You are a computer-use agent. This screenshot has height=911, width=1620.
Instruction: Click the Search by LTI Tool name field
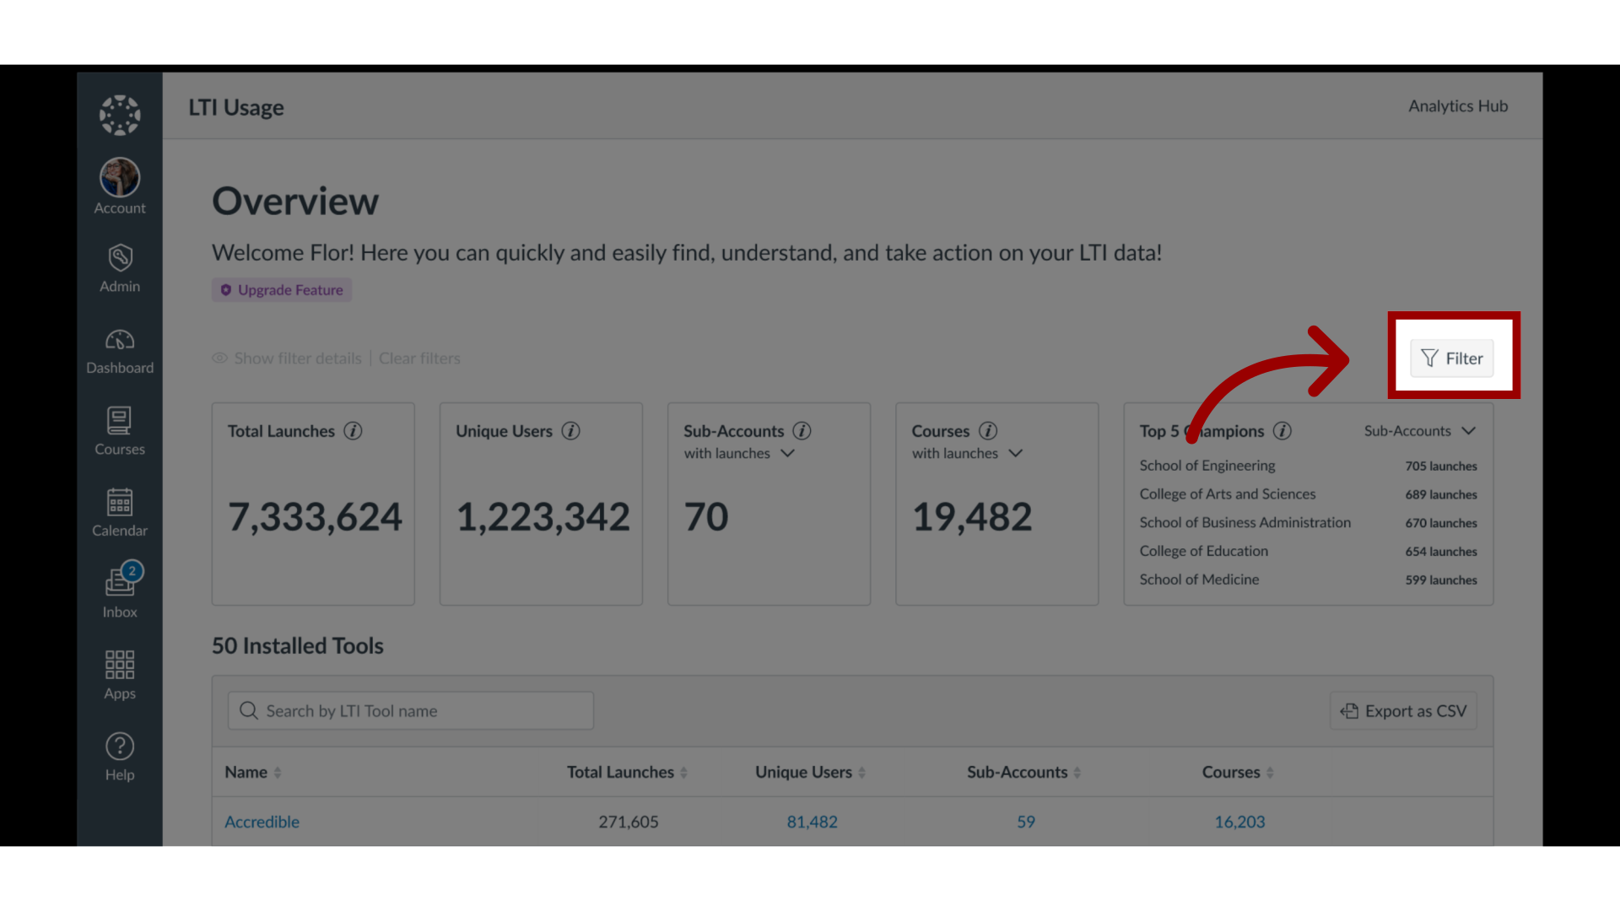411,709
